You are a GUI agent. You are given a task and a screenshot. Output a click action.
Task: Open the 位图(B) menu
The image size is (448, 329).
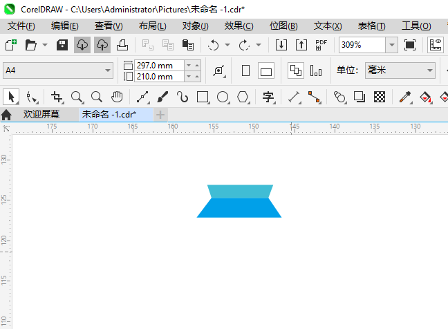(283, 26)
